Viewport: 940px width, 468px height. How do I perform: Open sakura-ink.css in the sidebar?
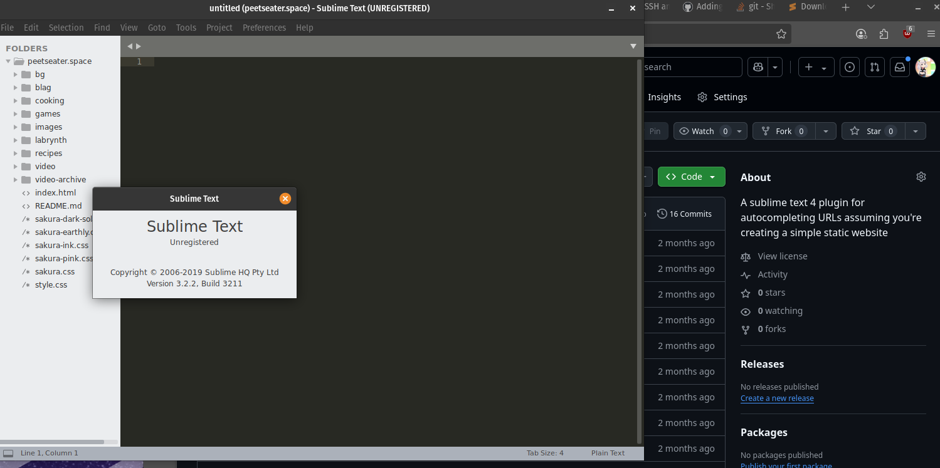point(61,246)
